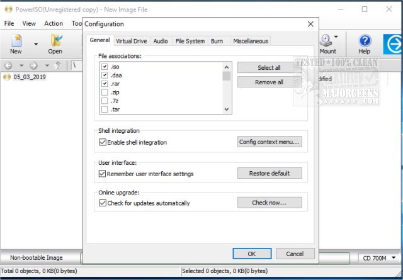Uncheck the .iso file association

[105, 67]
